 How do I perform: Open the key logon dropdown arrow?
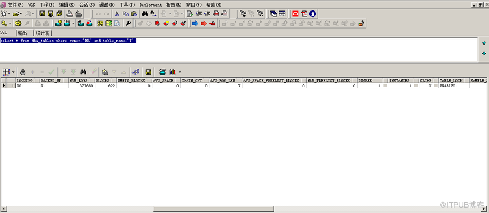pos(10,24)
